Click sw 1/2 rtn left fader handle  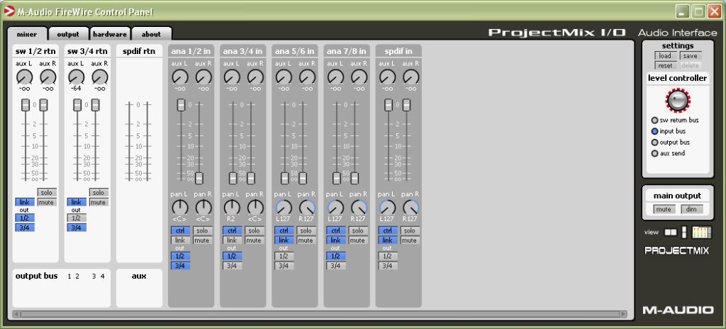point(26,105)
